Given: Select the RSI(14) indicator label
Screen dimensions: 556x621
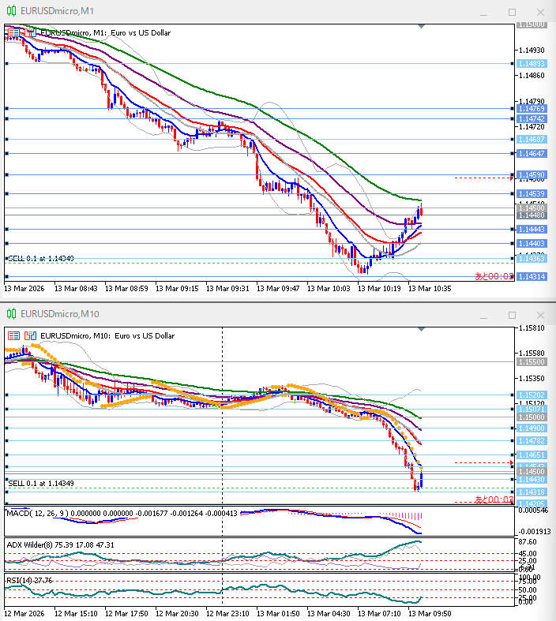Looking at the screenshot, I should pos(20,580).
